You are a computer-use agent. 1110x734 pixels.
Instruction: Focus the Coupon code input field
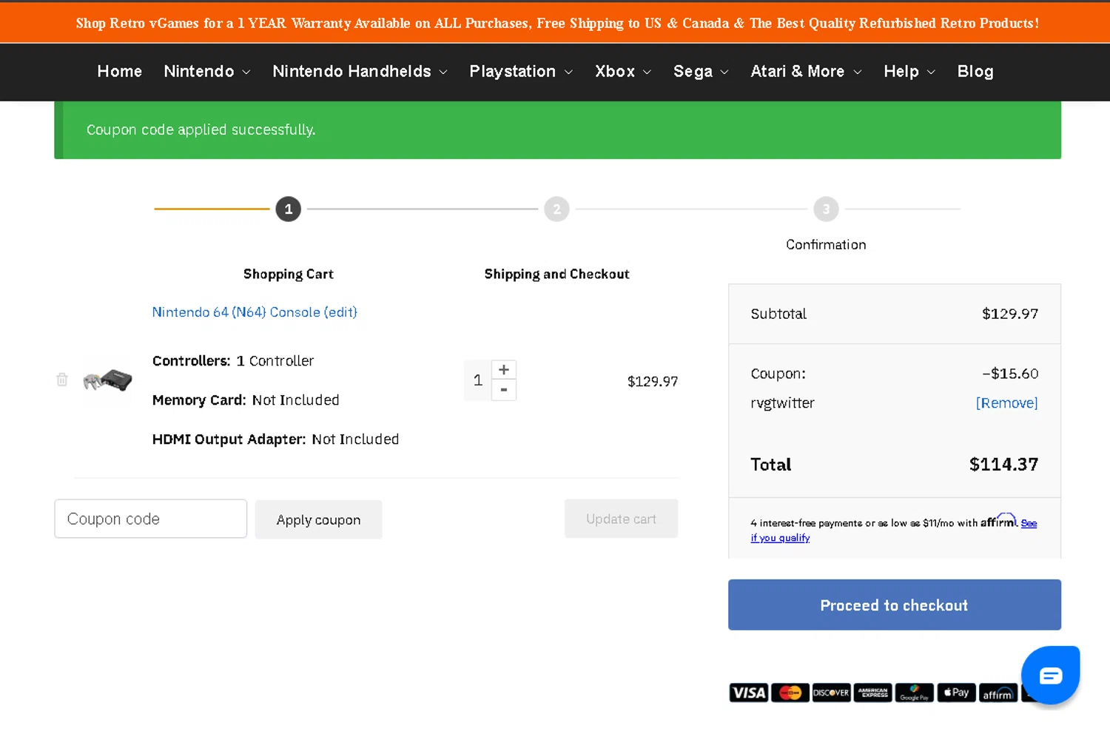tap(150, 519)
